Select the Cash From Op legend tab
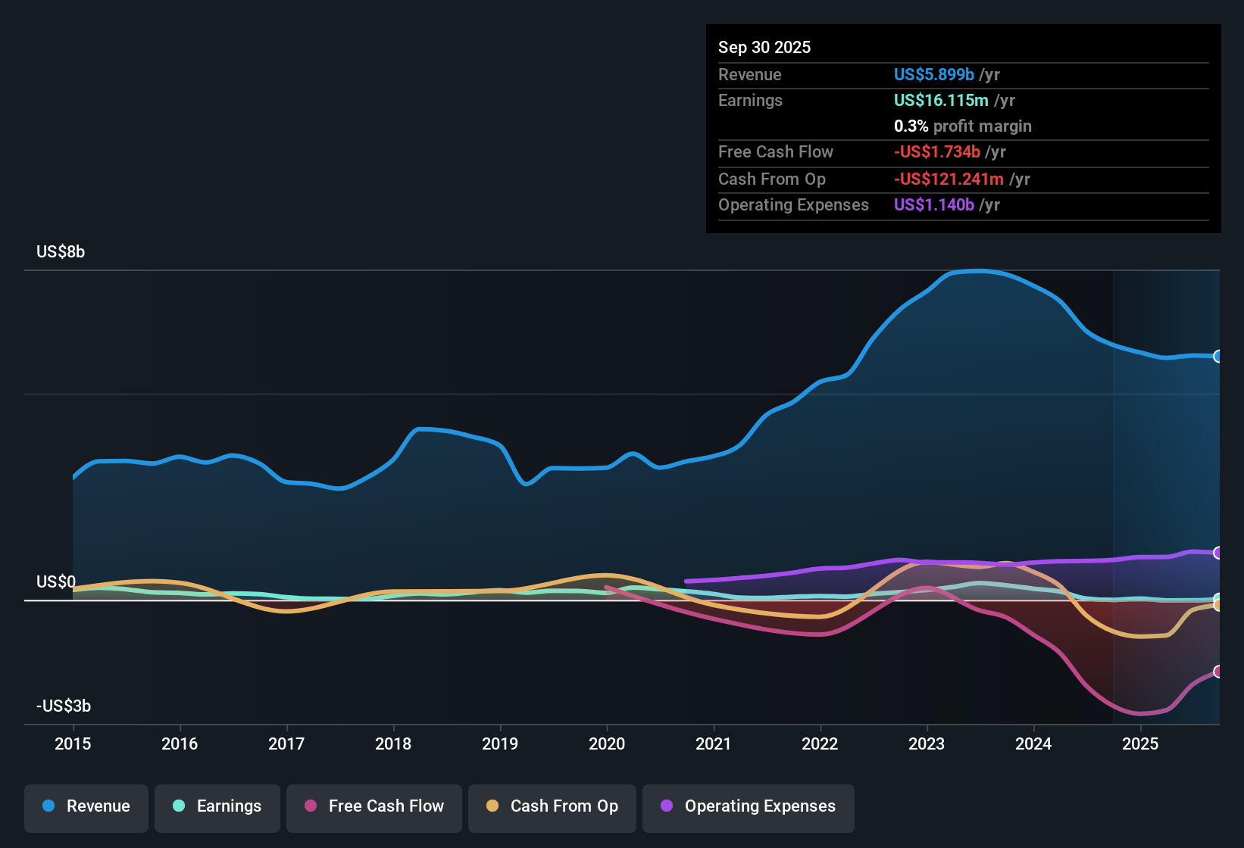 (552, 807)
